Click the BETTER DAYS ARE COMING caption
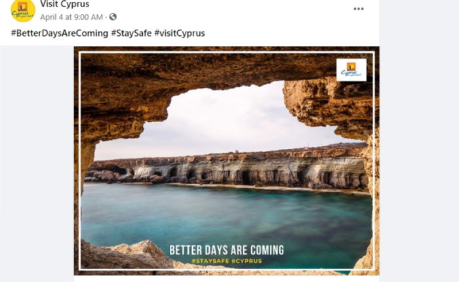The image size is (459, 282). [227, 250]
